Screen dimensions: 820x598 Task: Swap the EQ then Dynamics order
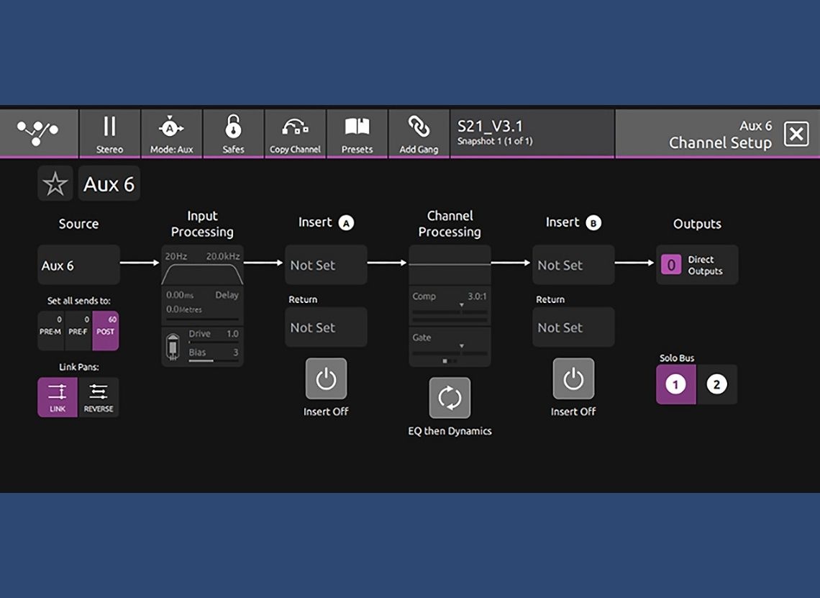(450, 398)
